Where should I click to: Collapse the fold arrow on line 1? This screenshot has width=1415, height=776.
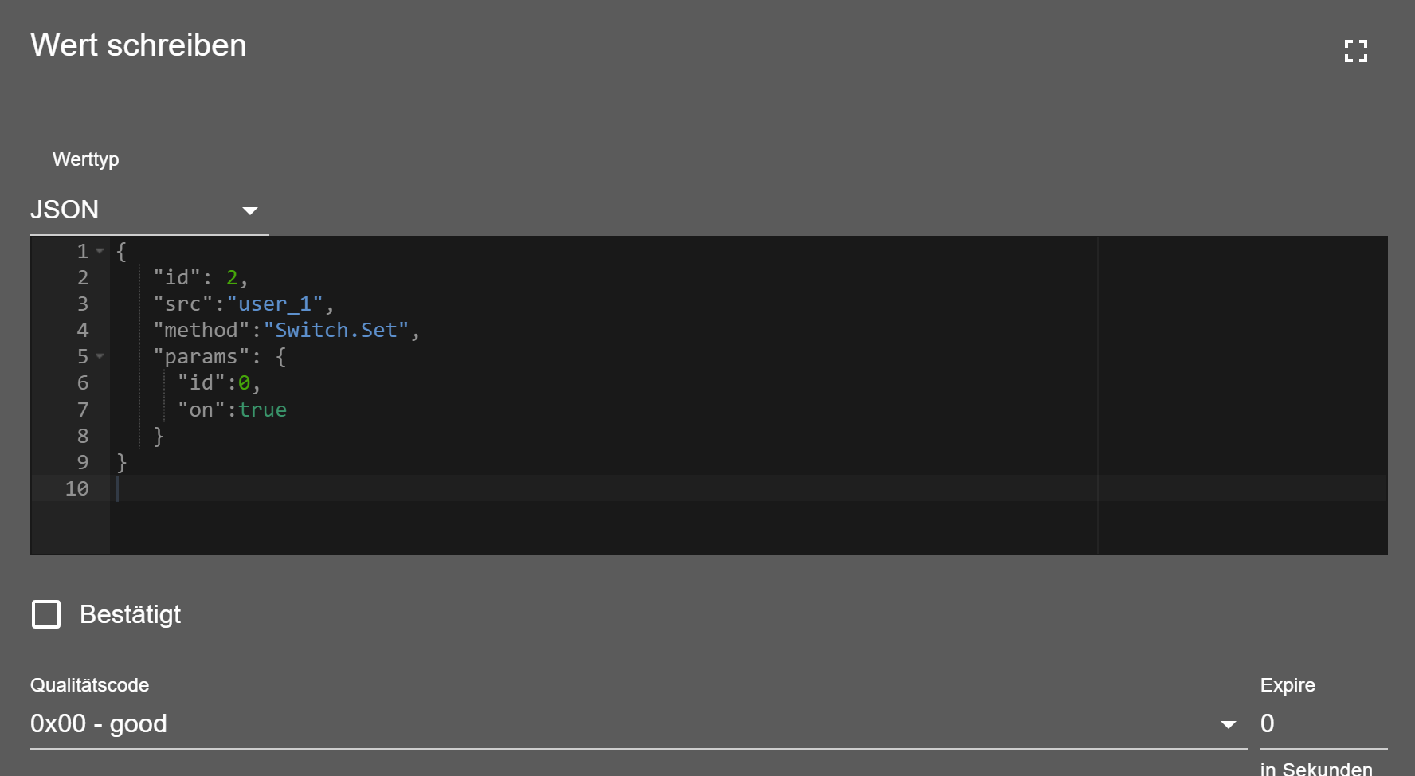click(x=100, y=251)
